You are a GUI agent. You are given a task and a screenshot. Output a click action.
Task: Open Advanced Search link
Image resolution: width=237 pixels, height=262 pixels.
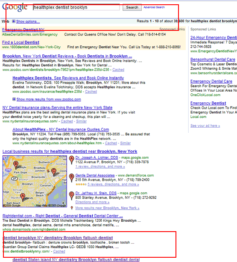(x=154, y=7)
